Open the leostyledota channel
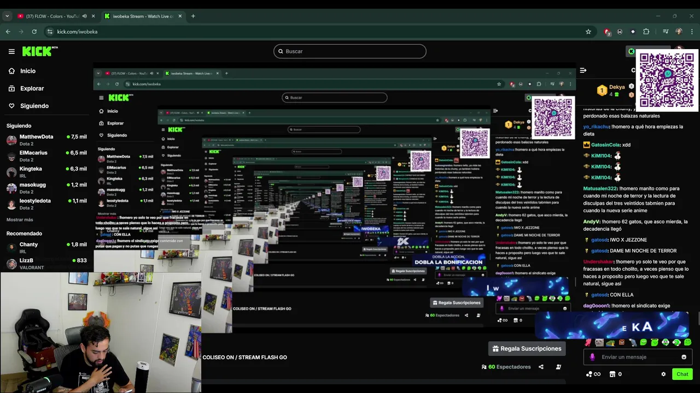 point(46,204)
